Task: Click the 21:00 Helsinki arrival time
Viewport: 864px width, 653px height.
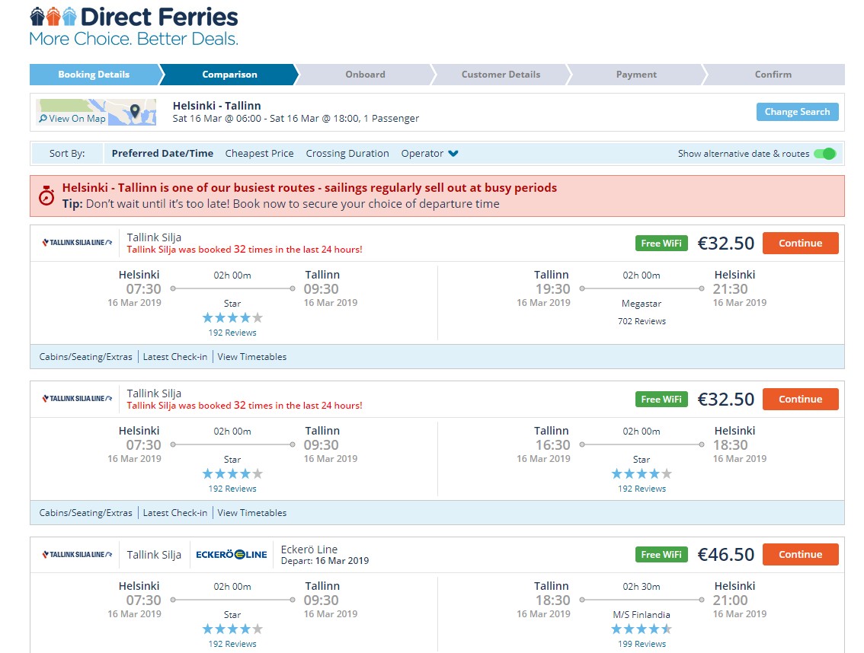Action: click(x=730, y=600)
